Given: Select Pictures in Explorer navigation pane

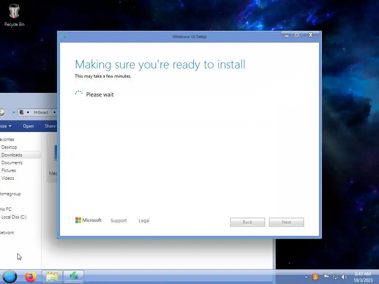Looking at the screenshot, I should (x=9, y=170).
